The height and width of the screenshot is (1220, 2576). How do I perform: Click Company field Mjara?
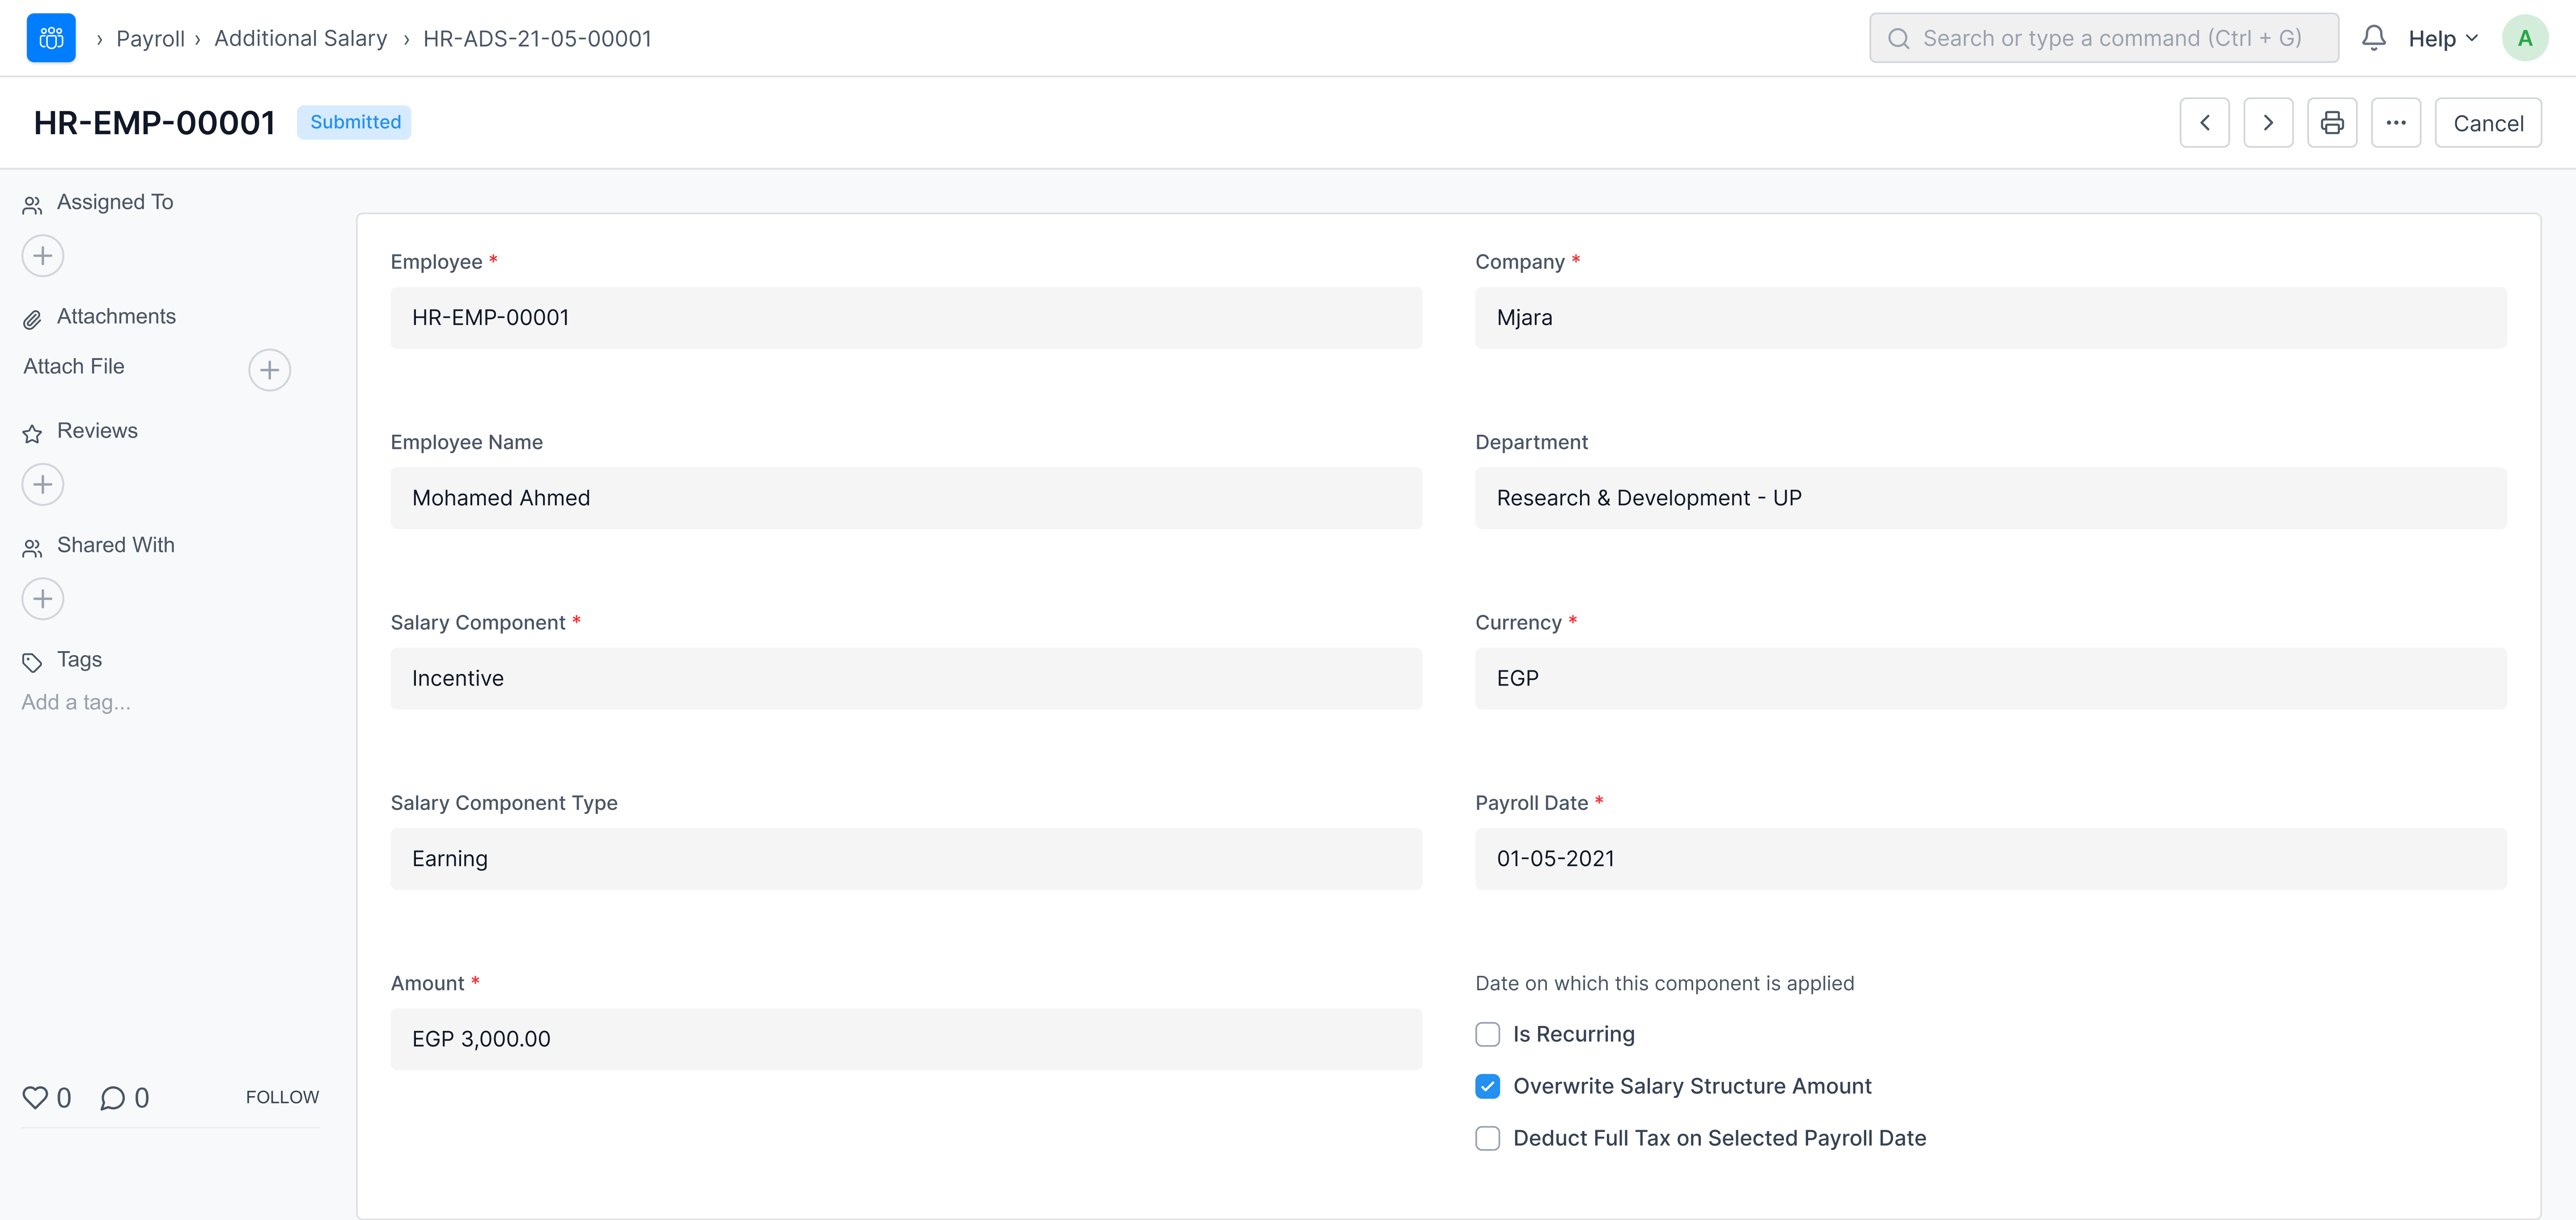(1990, 318)
